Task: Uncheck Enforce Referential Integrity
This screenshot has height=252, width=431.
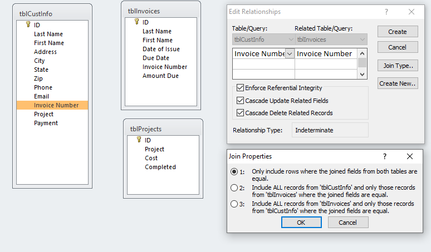Action: [x=241, y=88]
